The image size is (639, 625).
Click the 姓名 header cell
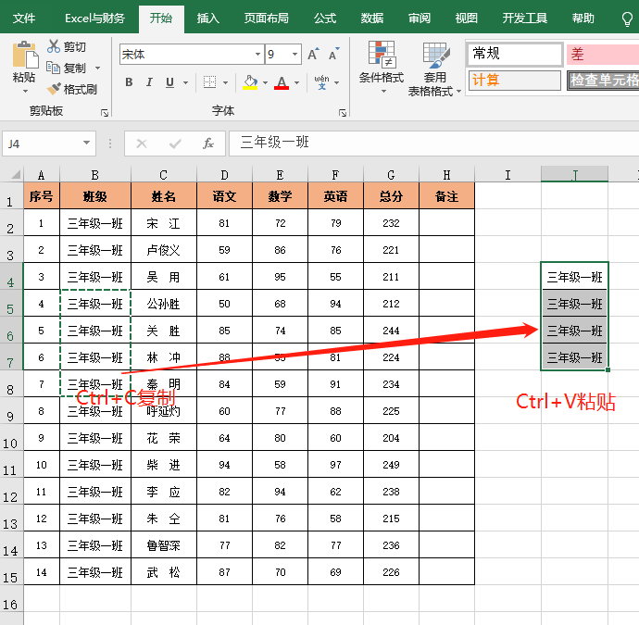[x=163, y=196]
